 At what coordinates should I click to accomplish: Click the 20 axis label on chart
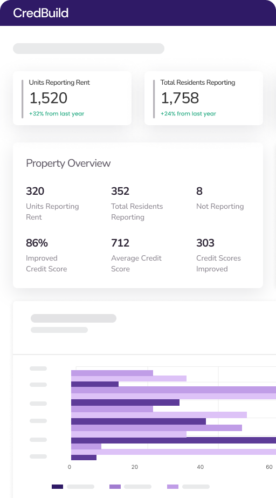tap(135, 467)
